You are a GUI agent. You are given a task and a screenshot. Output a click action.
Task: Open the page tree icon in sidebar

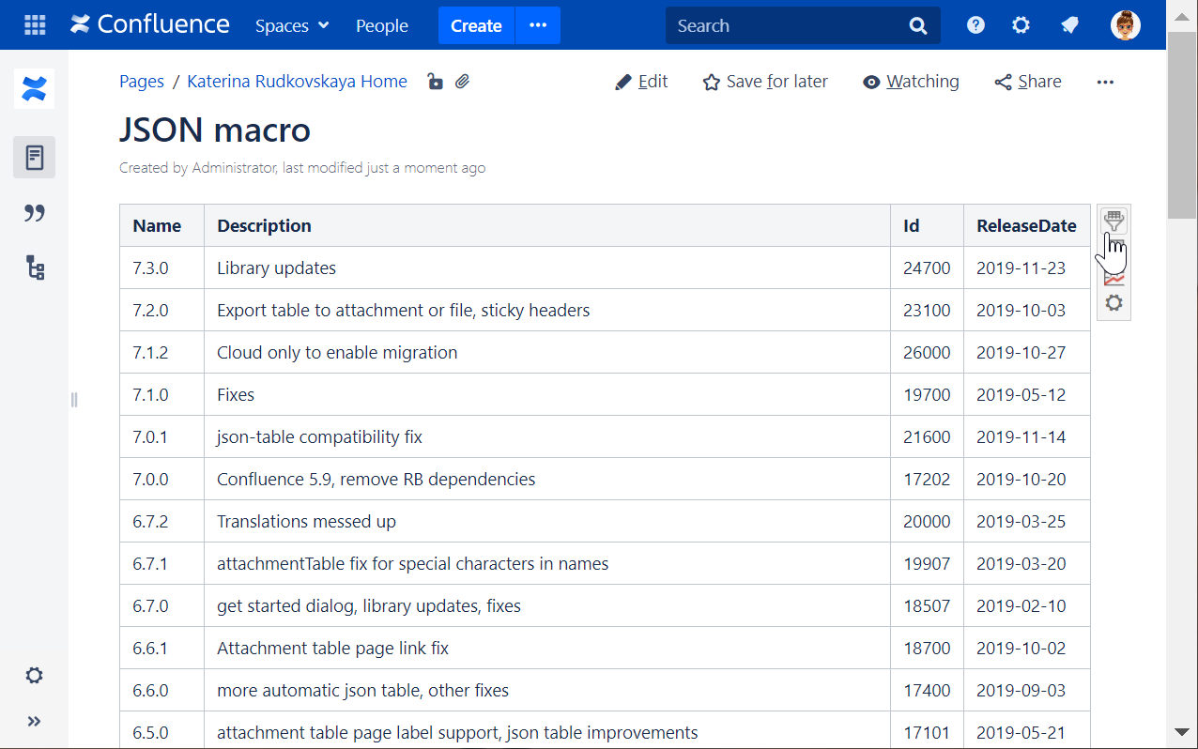[35, 268]
